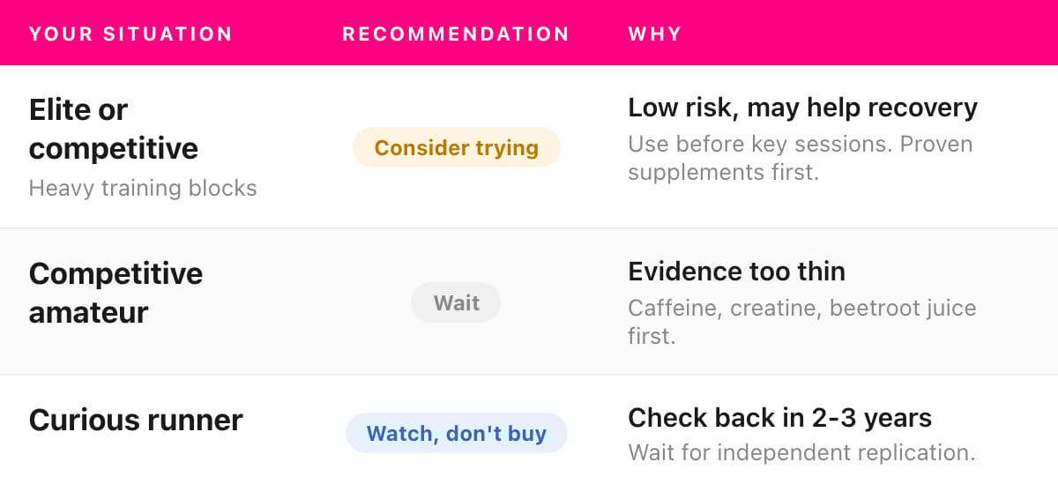Click the text supplements first
Screen dimensions: 1058x492
pos(723,172)
